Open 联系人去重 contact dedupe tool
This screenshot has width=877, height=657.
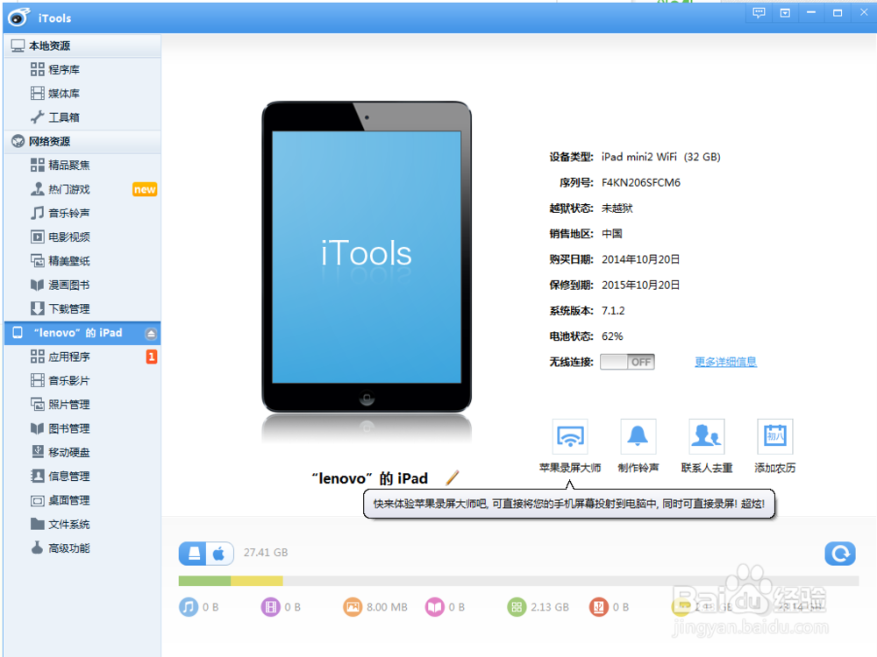(x=706, y=446)
